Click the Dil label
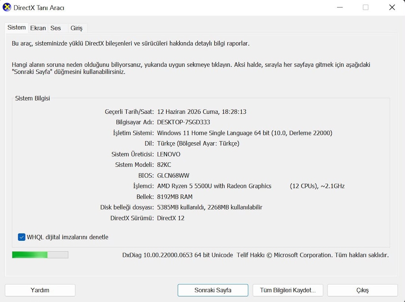Image resolution: width=405 pixels, height=302 pixels. (149, 143)
